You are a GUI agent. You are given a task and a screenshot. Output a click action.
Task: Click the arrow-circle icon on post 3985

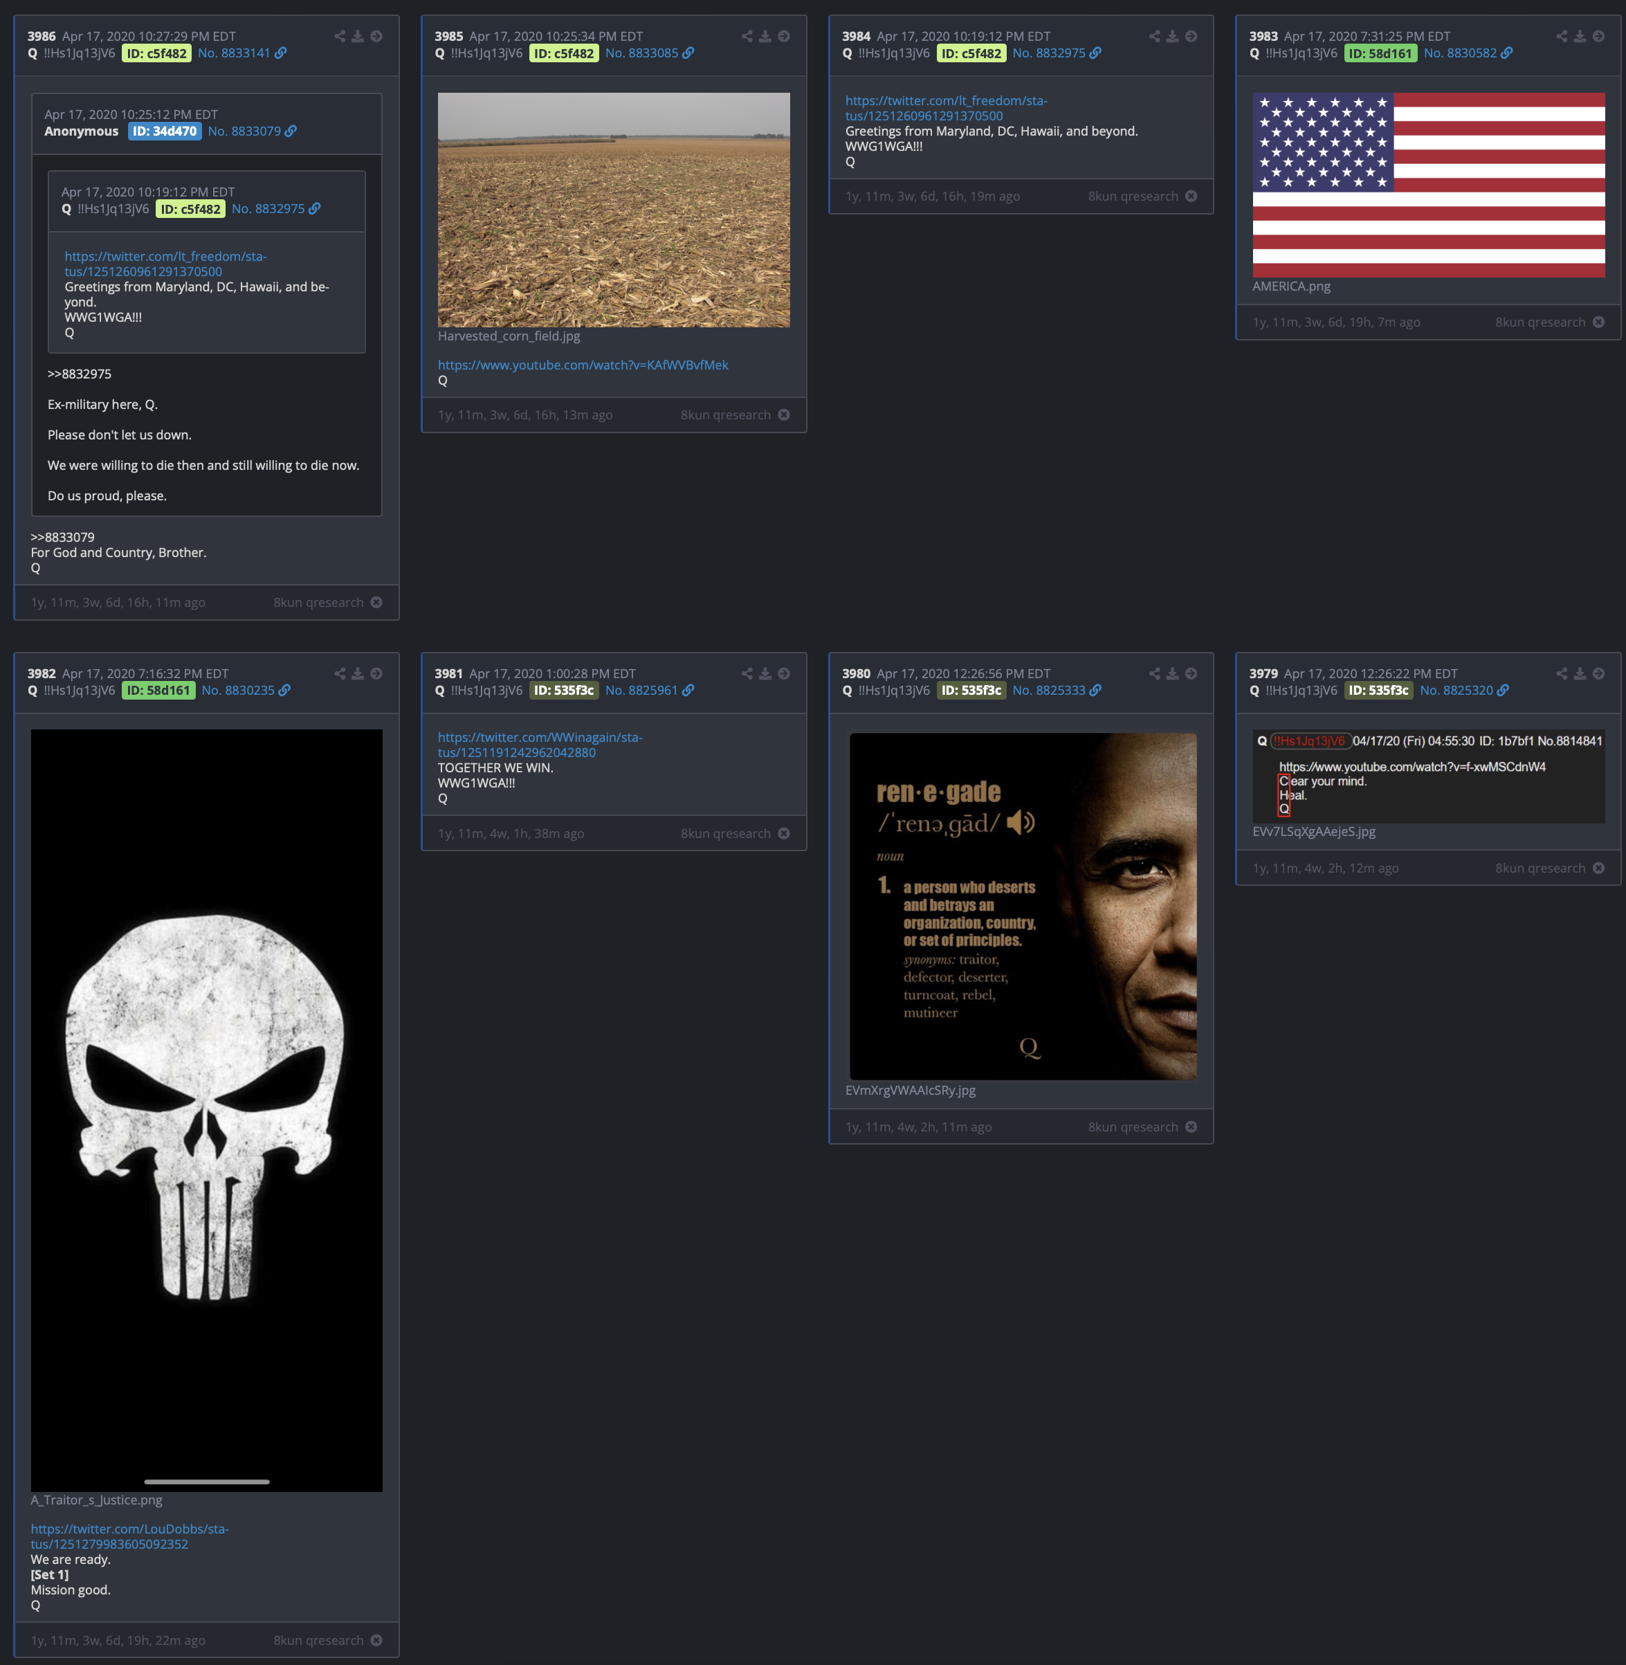pos(784,36)
